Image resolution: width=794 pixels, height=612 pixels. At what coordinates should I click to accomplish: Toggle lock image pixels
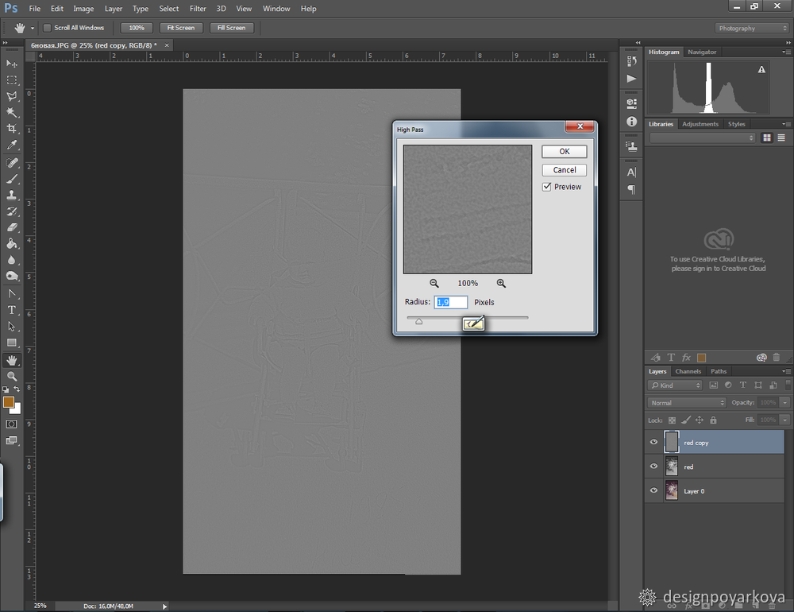686,420
